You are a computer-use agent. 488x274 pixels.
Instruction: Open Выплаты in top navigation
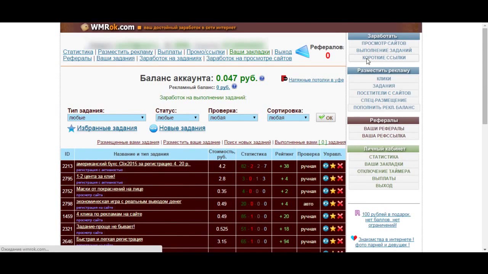point(170,52)
